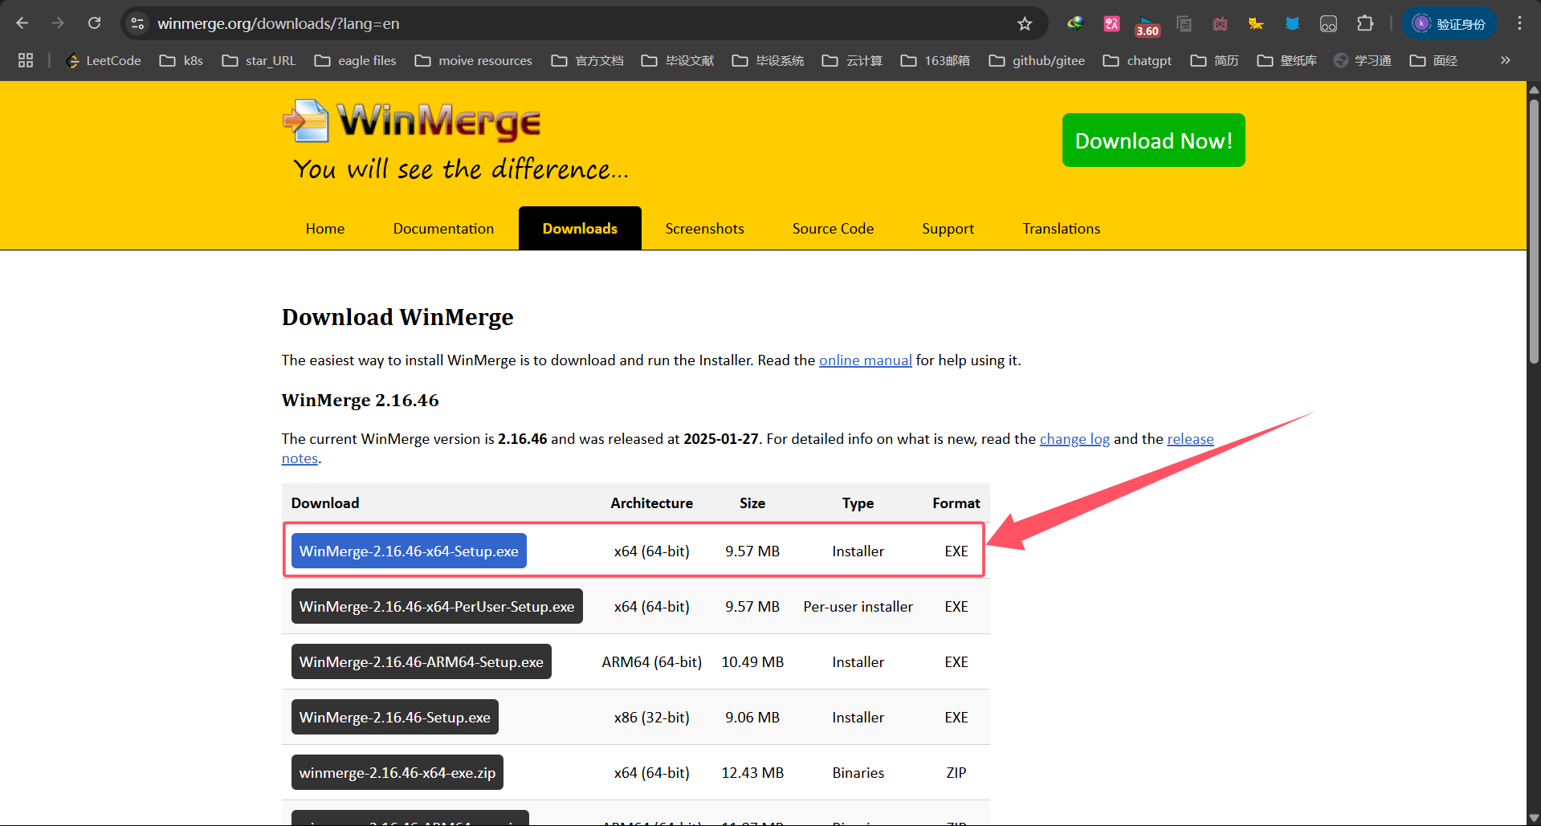The width and height of the screenshot is (1541, 826).
Task: Open the yellow cat extension icon
Action: coord(1255,23)
